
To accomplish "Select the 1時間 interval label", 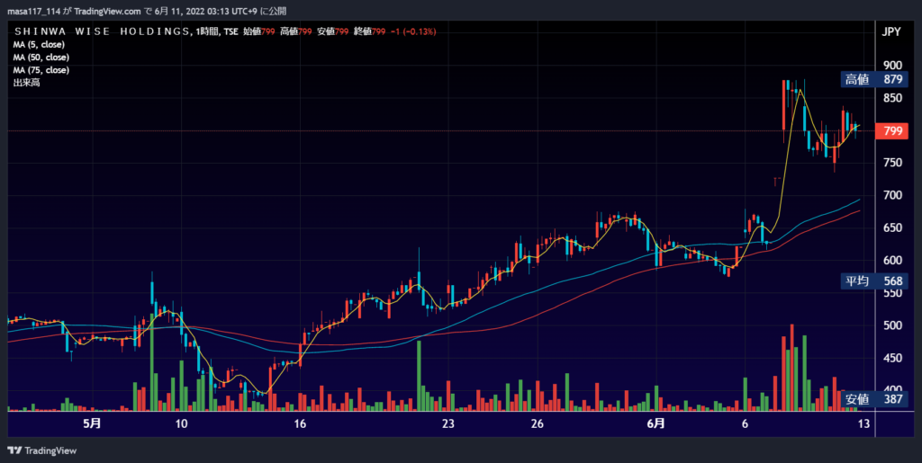I will coord(206,31).
